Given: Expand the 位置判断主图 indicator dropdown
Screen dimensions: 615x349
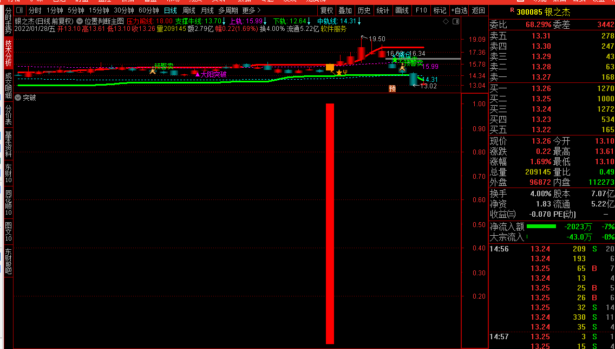Looking at the screenshot, I should [x=80, y=21].
